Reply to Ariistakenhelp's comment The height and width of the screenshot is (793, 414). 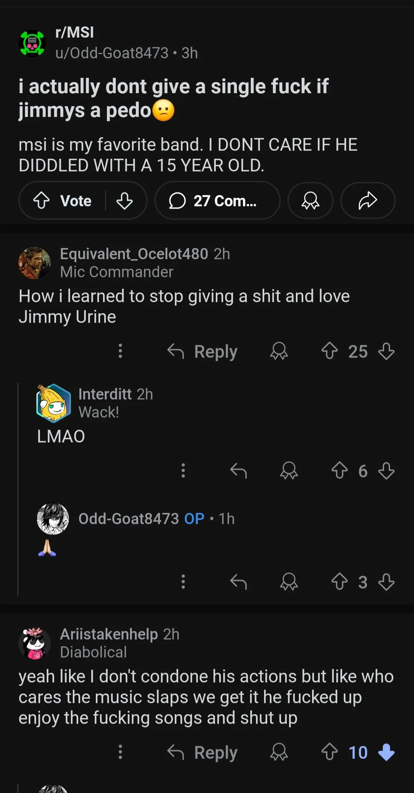(x=203, y=752)
